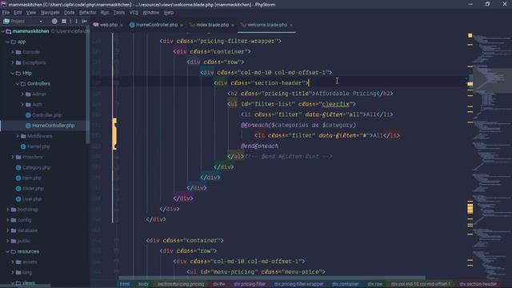This screenshot has height=288, width=512.
Task: Open the Help menu
Action: [169, 13]
